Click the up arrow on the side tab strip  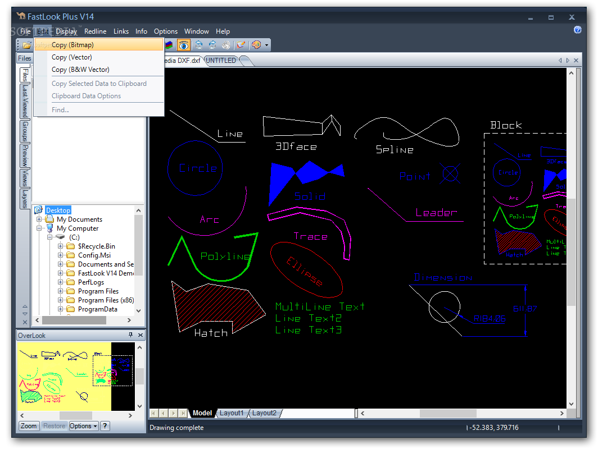tap(25, 306)
